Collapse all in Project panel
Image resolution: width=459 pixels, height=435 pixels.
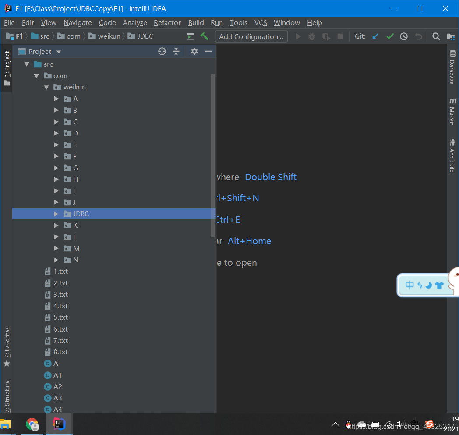tap(176, 52)
